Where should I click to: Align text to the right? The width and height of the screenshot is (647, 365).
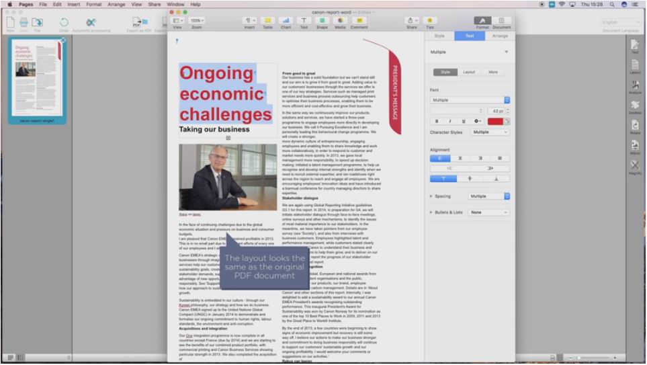click(480, 158)
